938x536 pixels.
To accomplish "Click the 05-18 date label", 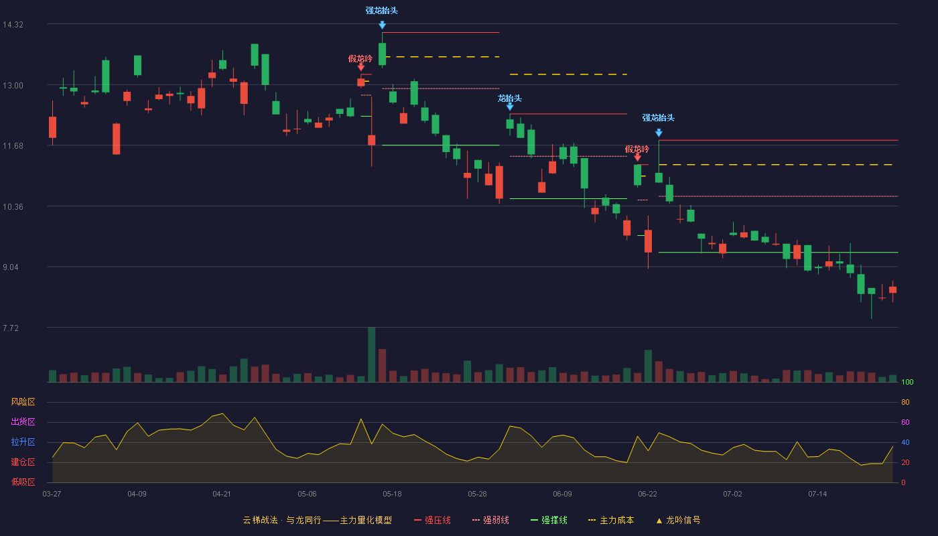I will 392,494.
